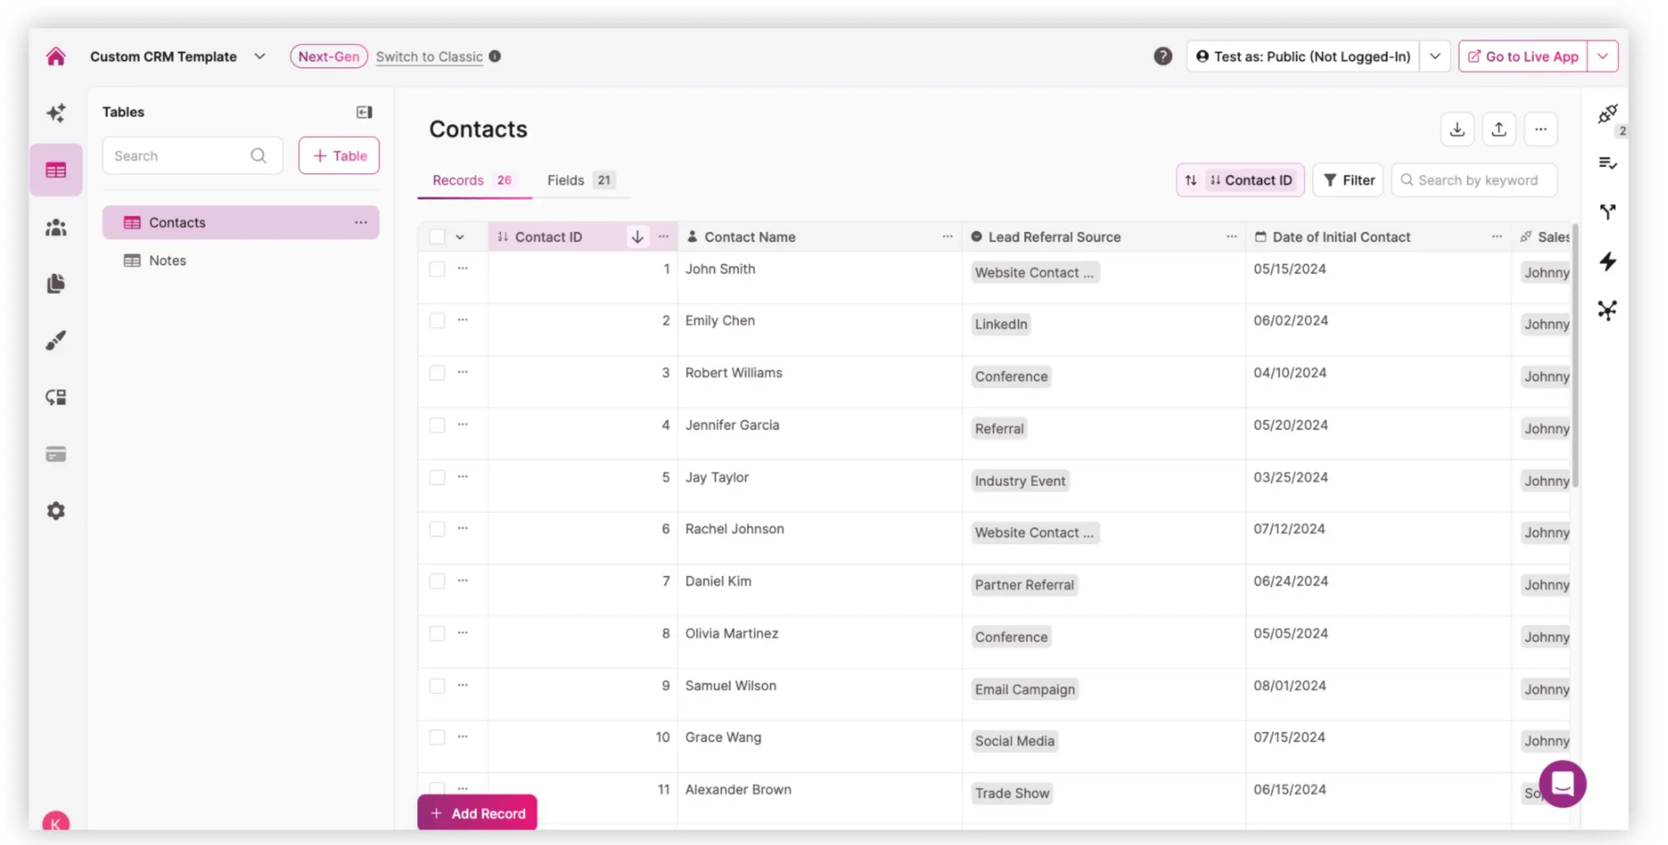The image size is (1668, 845).
Task: Collapse the Tables panel
Action: click(x=364, y=112)
